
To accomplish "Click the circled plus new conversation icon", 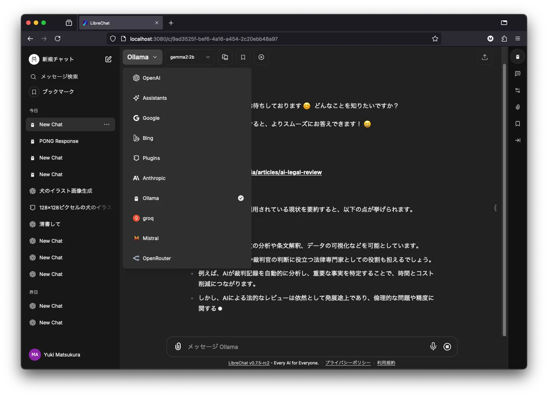I will (261, 57).
